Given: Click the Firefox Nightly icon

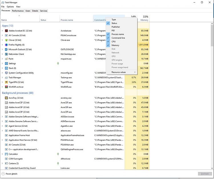Looking at the screenshot, I should pyautogui.click(x=6, y=45).
